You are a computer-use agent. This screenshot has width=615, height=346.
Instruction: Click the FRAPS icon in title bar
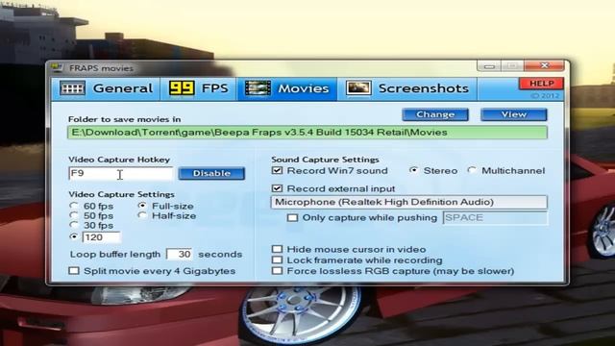[x=58, y=68]
